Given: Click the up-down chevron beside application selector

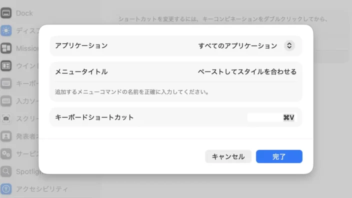Looking at the screenshot, I should pyautogui.click(x=289, y=46).
